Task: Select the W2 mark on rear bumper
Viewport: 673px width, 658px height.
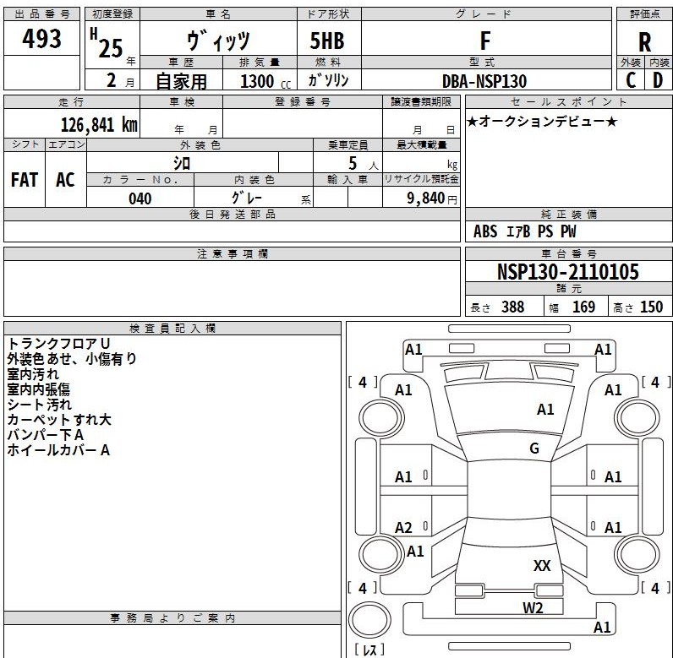Action: [533, 608]
